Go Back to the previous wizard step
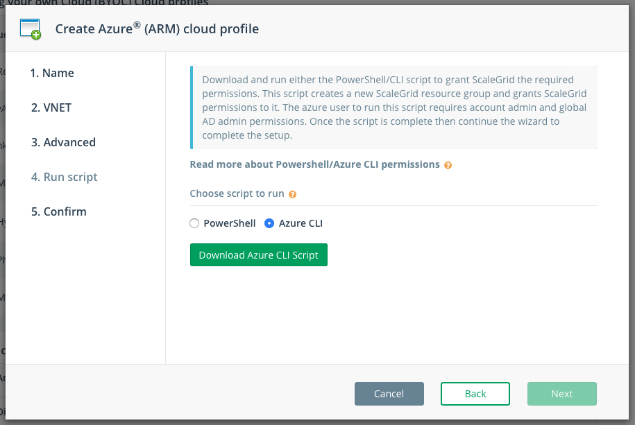Viewport: 635px width, 425px height. point(475,394)
